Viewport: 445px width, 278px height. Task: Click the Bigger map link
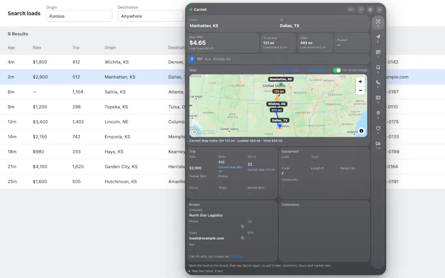295,70
